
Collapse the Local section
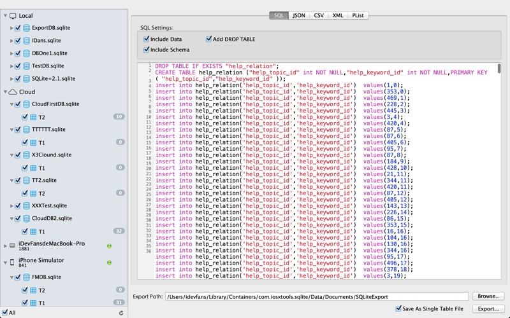(x=5, y=15)
